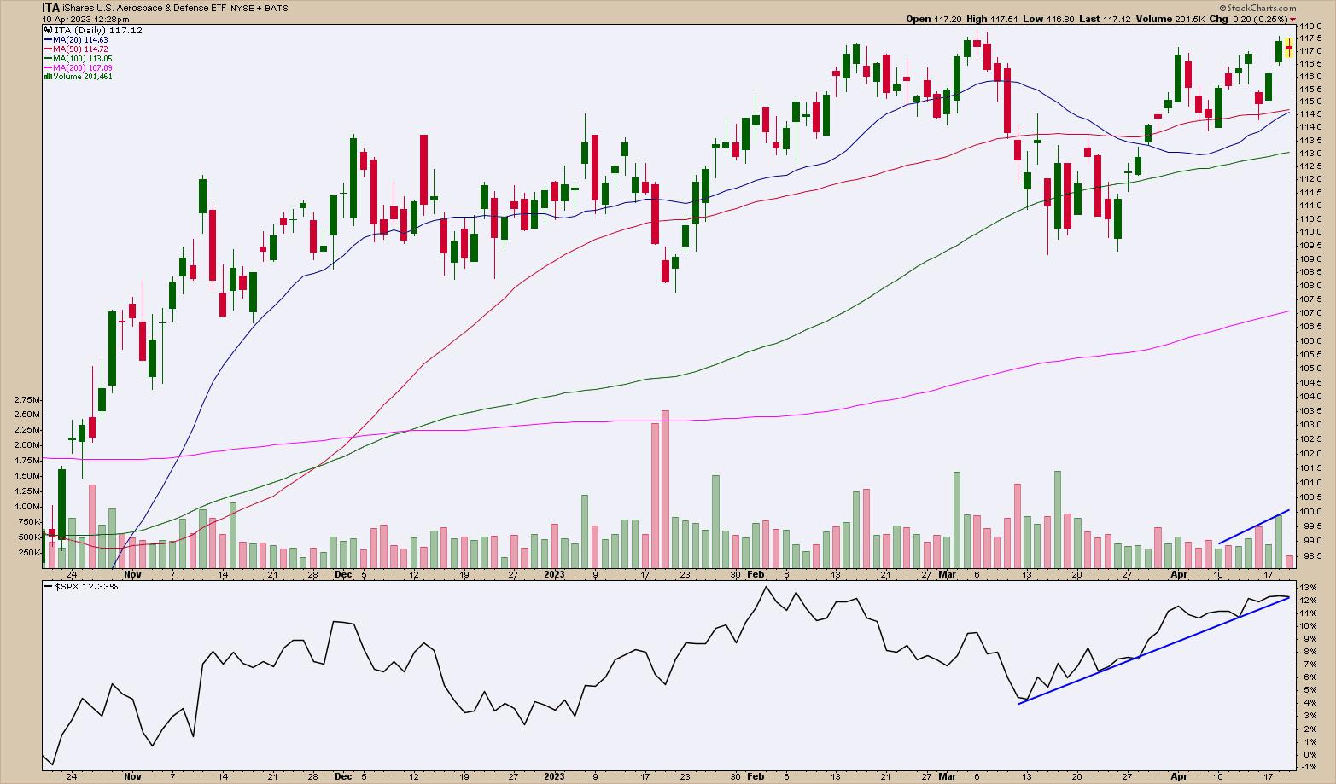Click the blue trendline over April volume bars

coord(1254,526)
